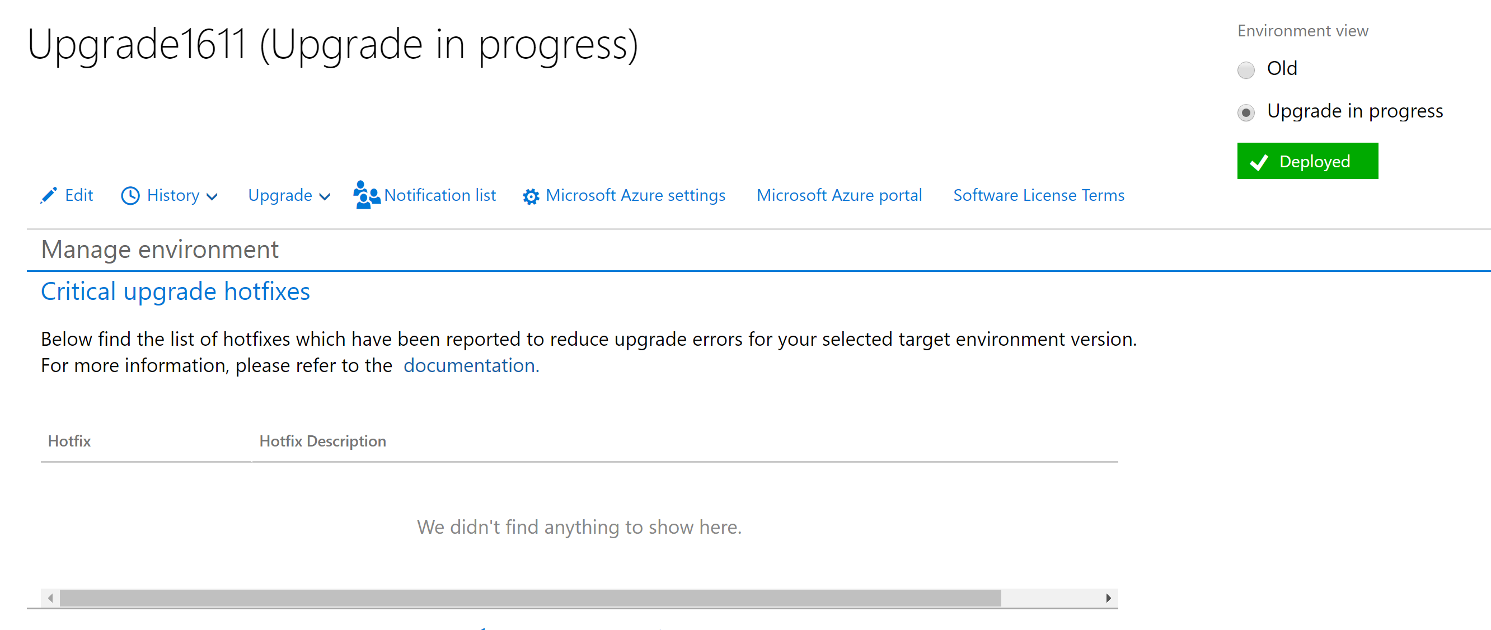Click the right scrollbar arrow
Viewport: 1491px width, 630px height.
tap(1108, 598)
